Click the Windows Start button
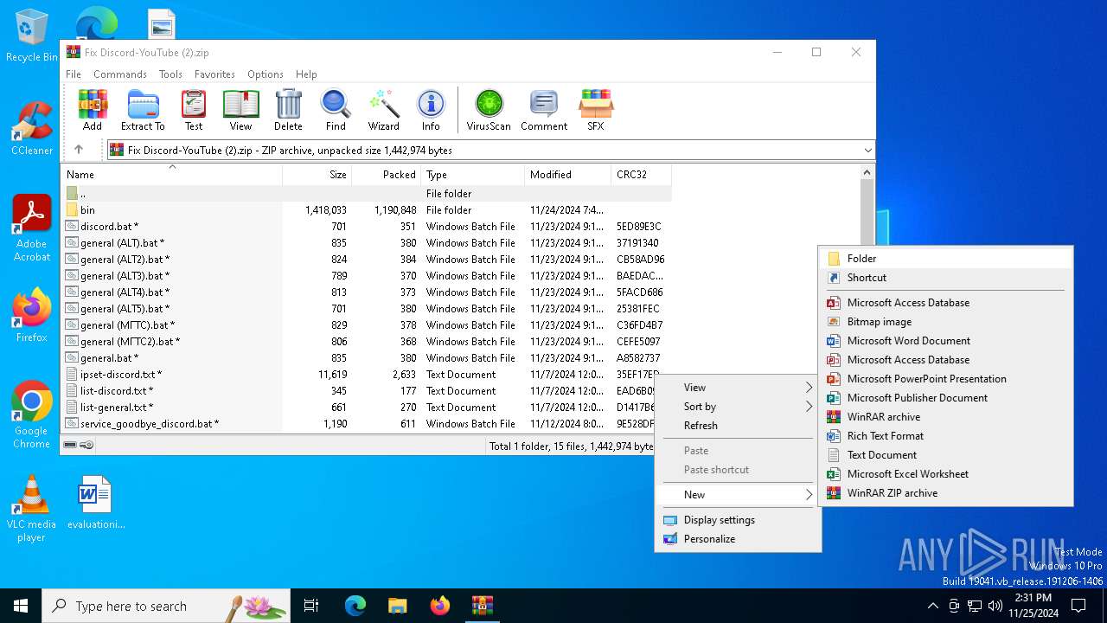Image resolution: width=1107 pixels, height=623 pixels. point(21,606)
